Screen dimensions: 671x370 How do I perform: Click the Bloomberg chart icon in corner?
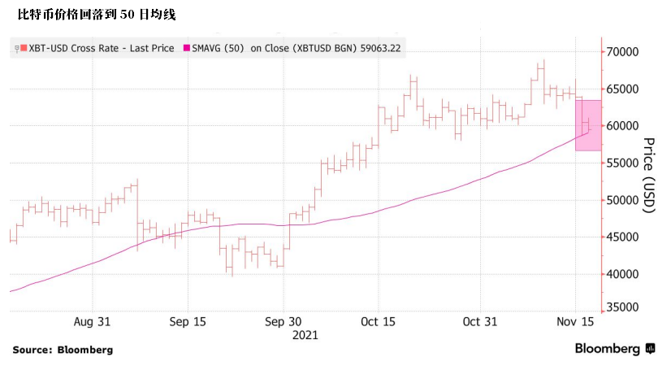[x=650, y=349]
